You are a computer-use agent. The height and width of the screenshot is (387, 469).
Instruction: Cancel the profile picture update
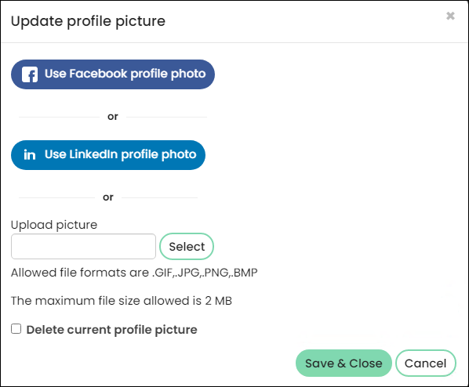coord(426,363)
